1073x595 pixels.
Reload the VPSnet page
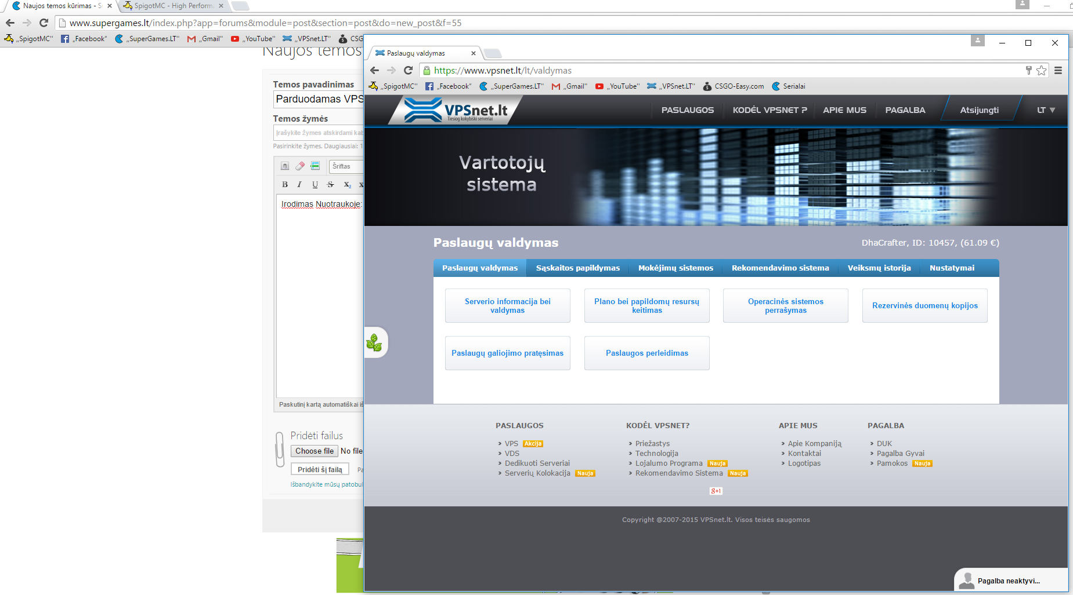[408, 70]
